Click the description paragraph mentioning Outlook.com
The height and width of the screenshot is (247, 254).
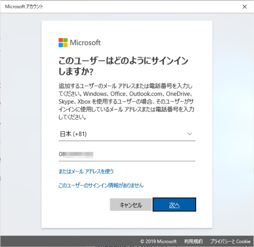pyautogui.click(x=126, y=102)
